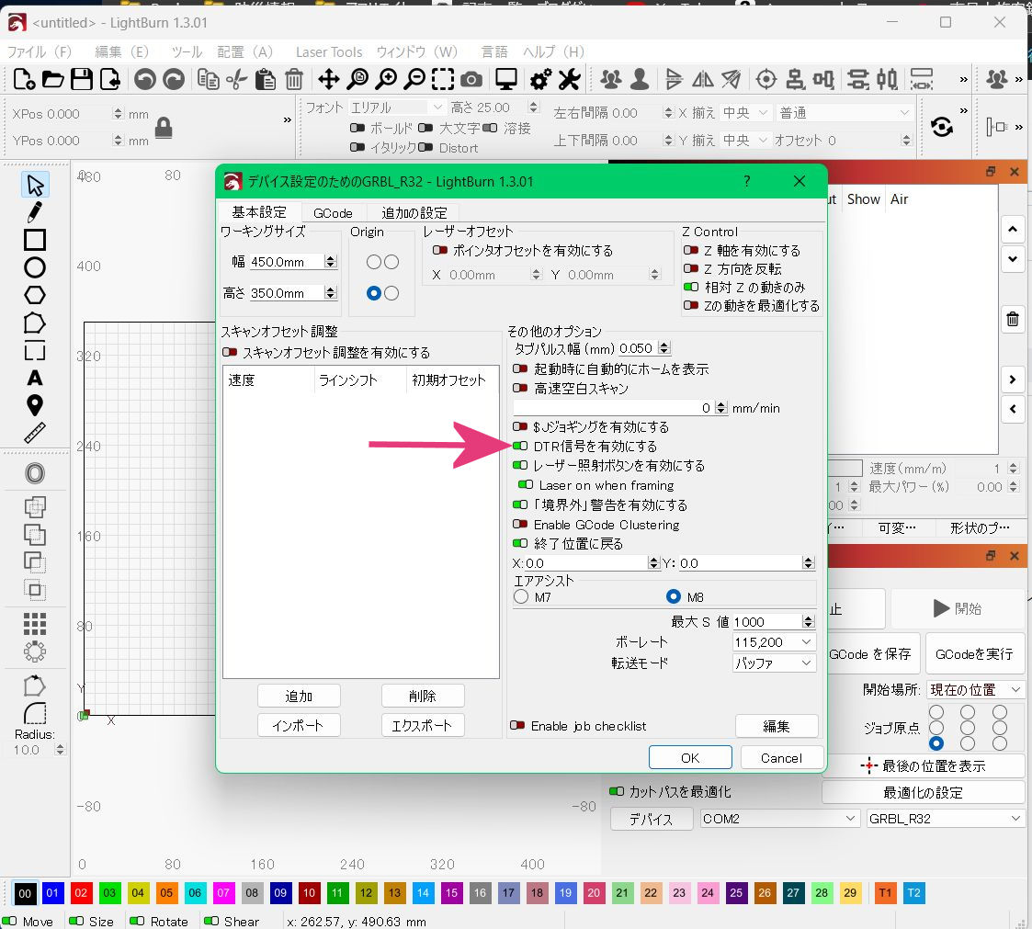
Task: Toggle Laser on when framing switch
Action: [x=526, y=485]
